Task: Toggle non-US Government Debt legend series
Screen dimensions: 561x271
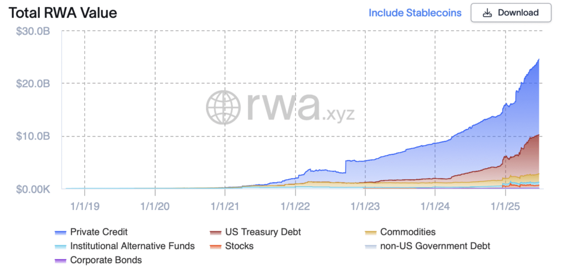Action: [435, 246]
